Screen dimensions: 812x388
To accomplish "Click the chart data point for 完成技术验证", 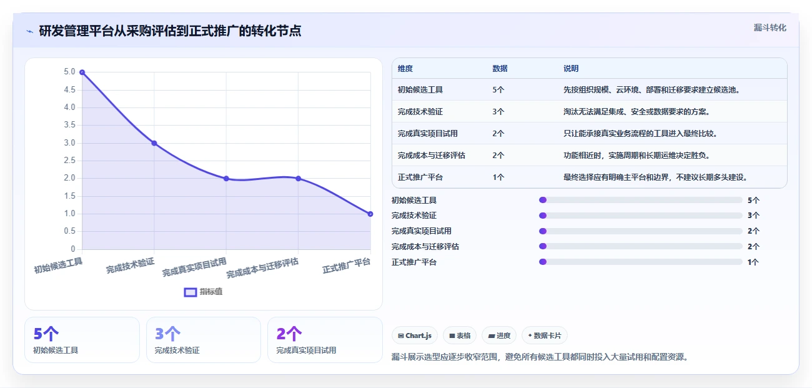I will 154,143.
